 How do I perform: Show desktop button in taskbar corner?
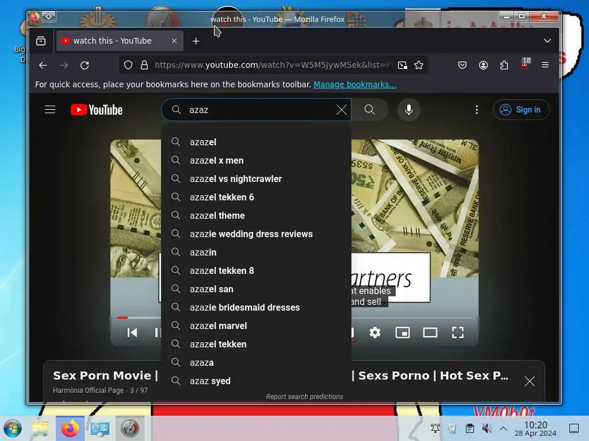click(574, 428)
